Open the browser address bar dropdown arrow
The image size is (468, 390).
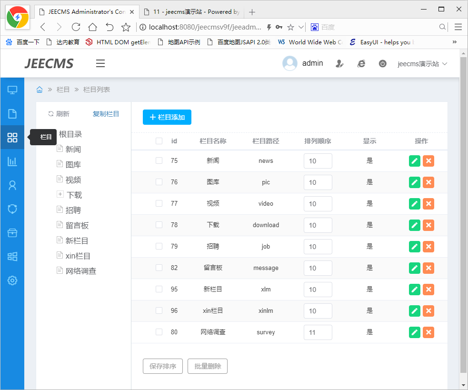[x=301, y=27]
